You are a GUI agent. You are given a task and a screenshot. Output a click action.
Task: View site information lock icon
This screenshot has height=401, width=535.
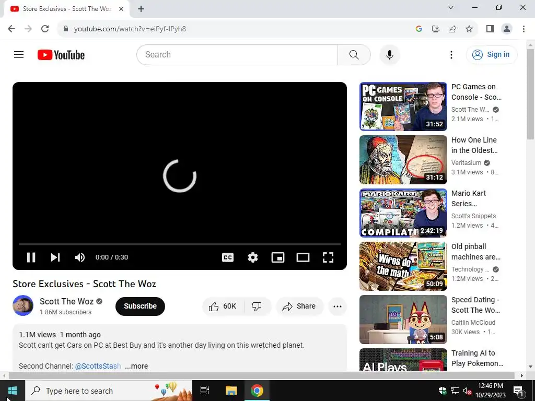click(x=65, y=29)
